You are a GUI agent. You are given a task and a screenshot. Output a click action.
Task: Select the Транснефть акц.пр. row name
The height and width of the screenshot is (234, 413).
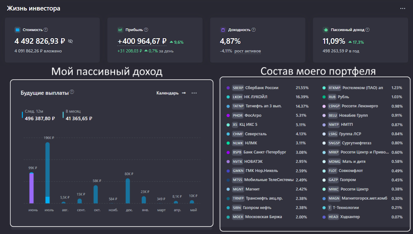tap(265, 198)
